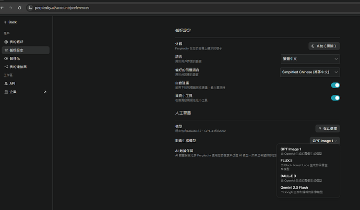Click the Back link in the sidebar
360x210 pixels.
click(x=10, y=22)
